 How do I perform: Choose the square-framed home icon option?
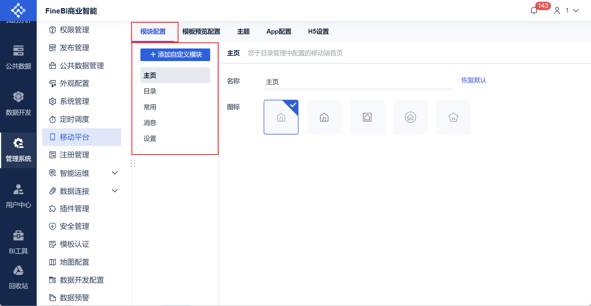pyautogui.click(x=367, y=117)
